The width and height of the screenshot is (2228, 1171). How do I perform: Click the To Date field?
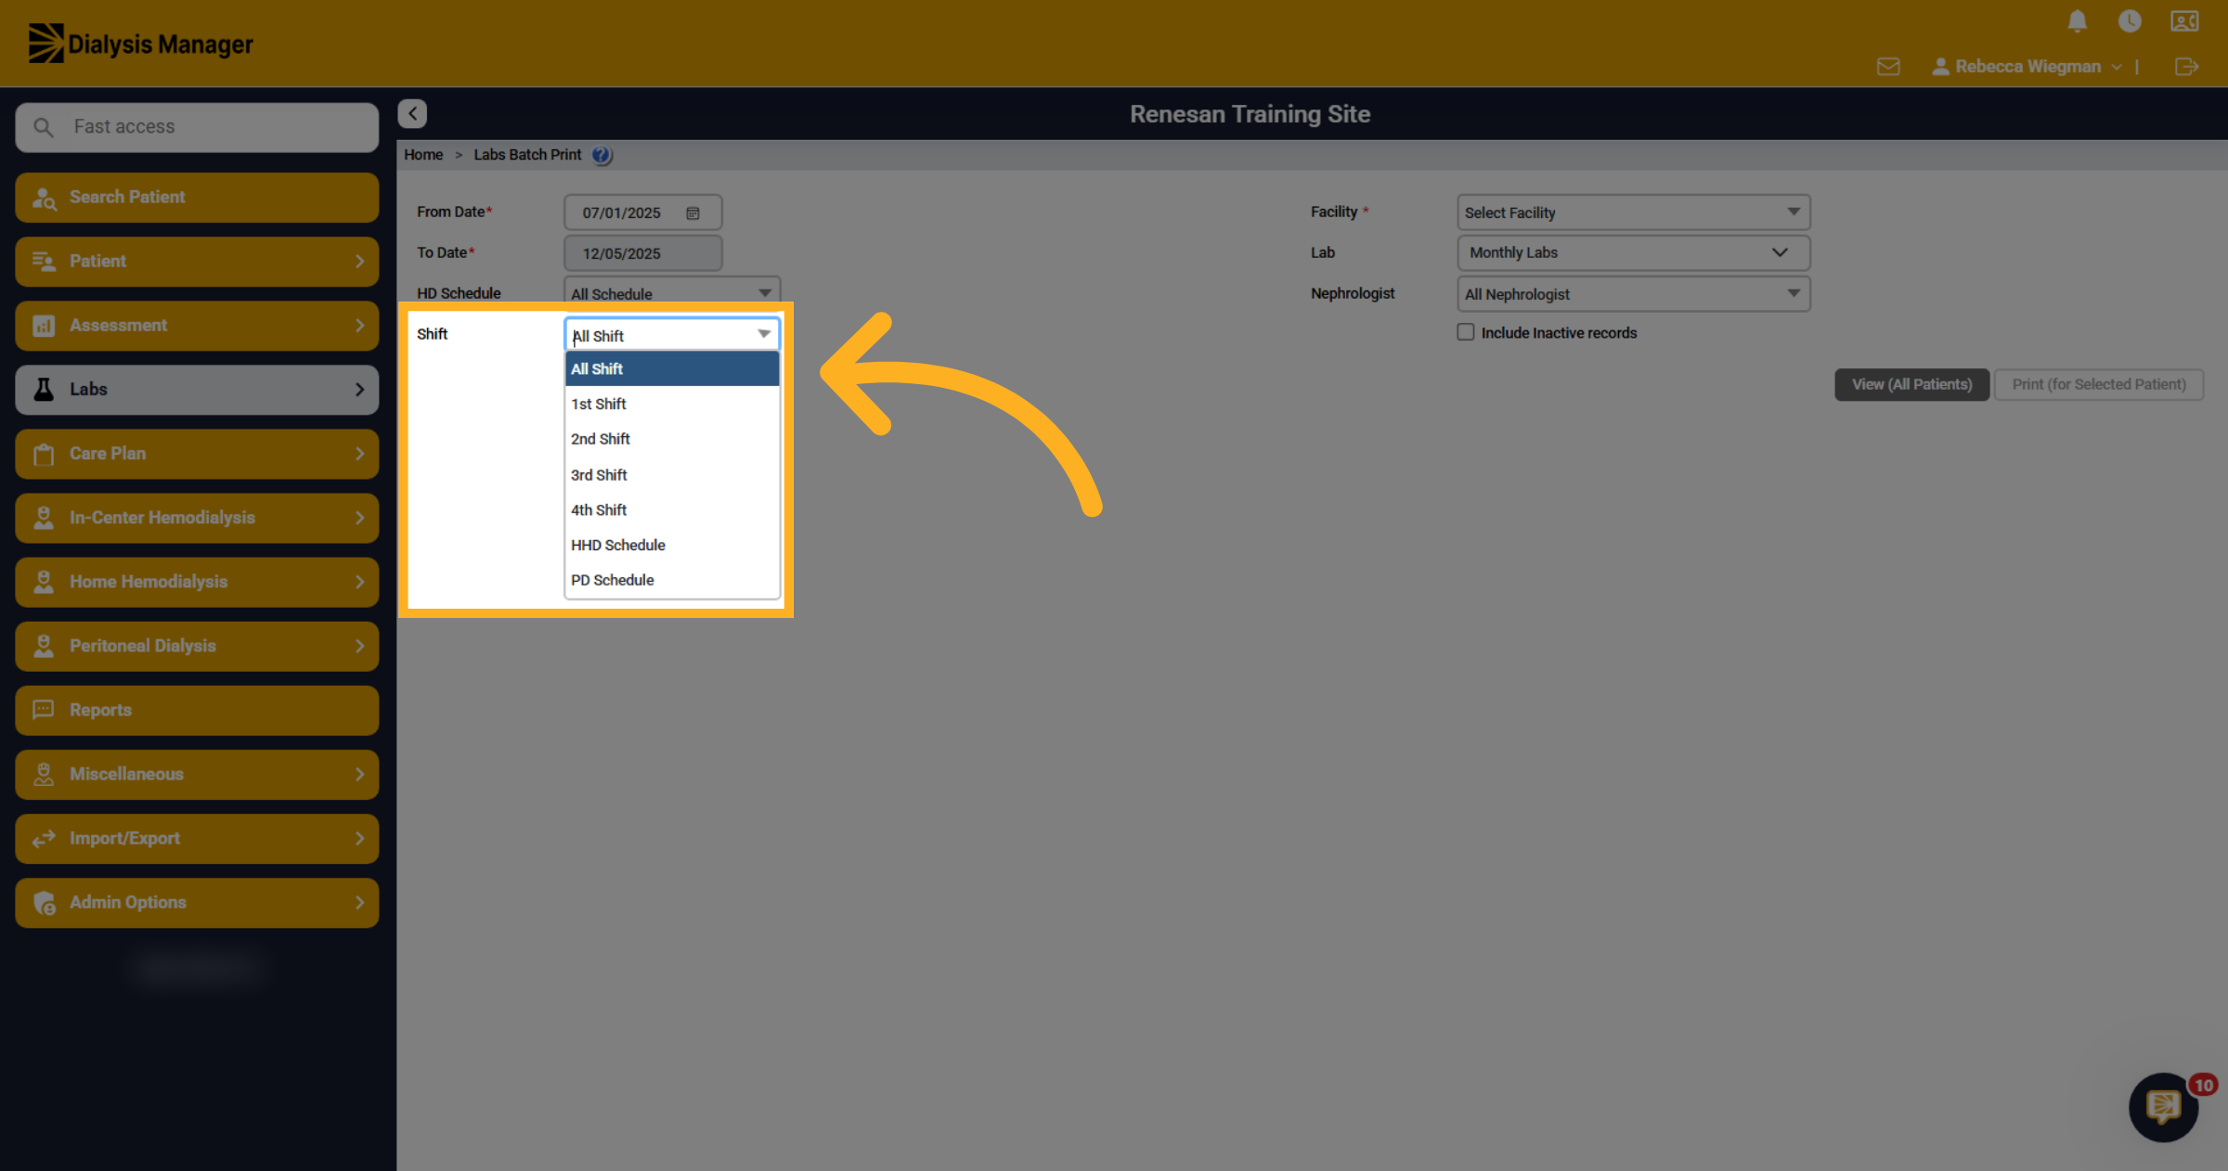point(642,253)
